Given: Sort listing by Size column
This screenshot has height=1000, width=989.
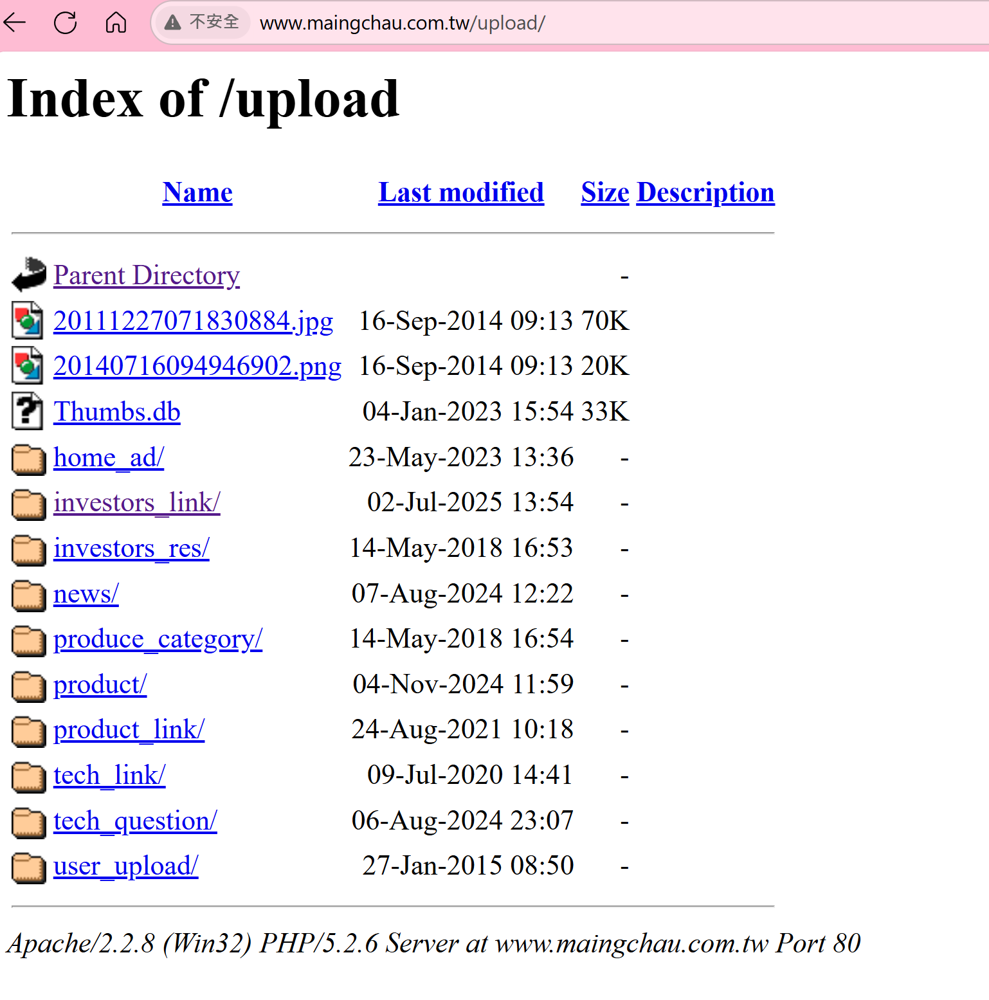Looking at the screenshot, I should click(605, 192).
